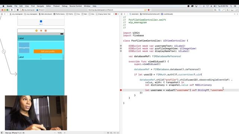Zoom in the storyboard canvas
This screenshot has height=134, width=239.
click(x=65, y=133)
